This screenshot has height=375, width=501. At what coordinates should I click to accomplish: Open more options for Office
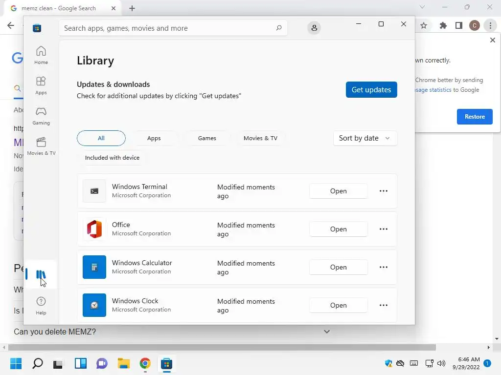click(384, 229)
